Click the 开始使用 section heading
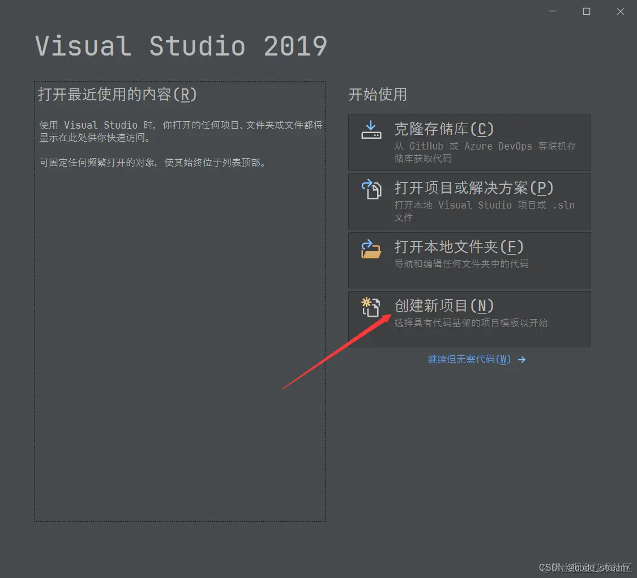Image resolution: width=637 pixels, height=578 pixels. (x=378, y=95)
